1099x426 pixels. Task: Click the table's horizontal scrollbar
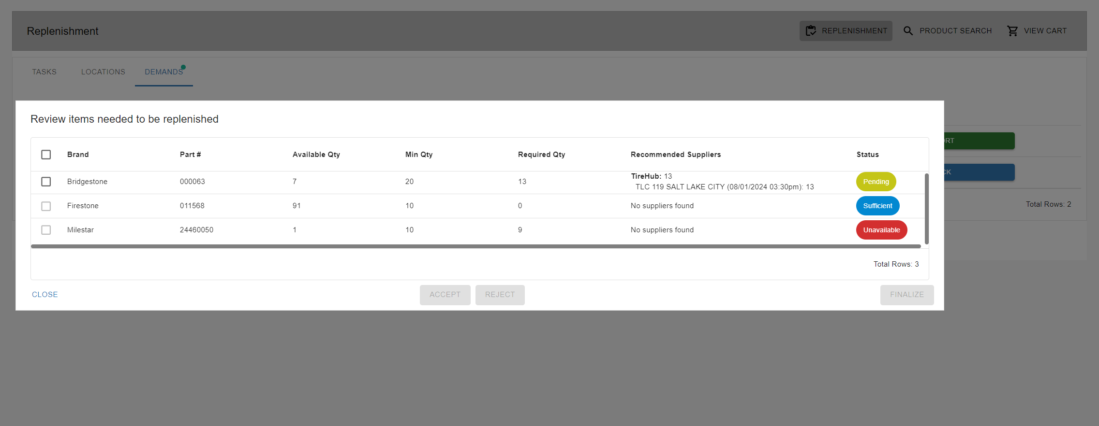click(476, 246)
